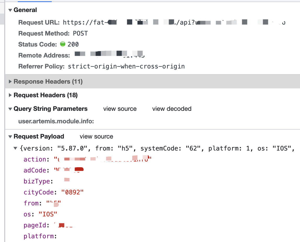
Task: Open view source for Request Payload
Action: click(96, 136)
